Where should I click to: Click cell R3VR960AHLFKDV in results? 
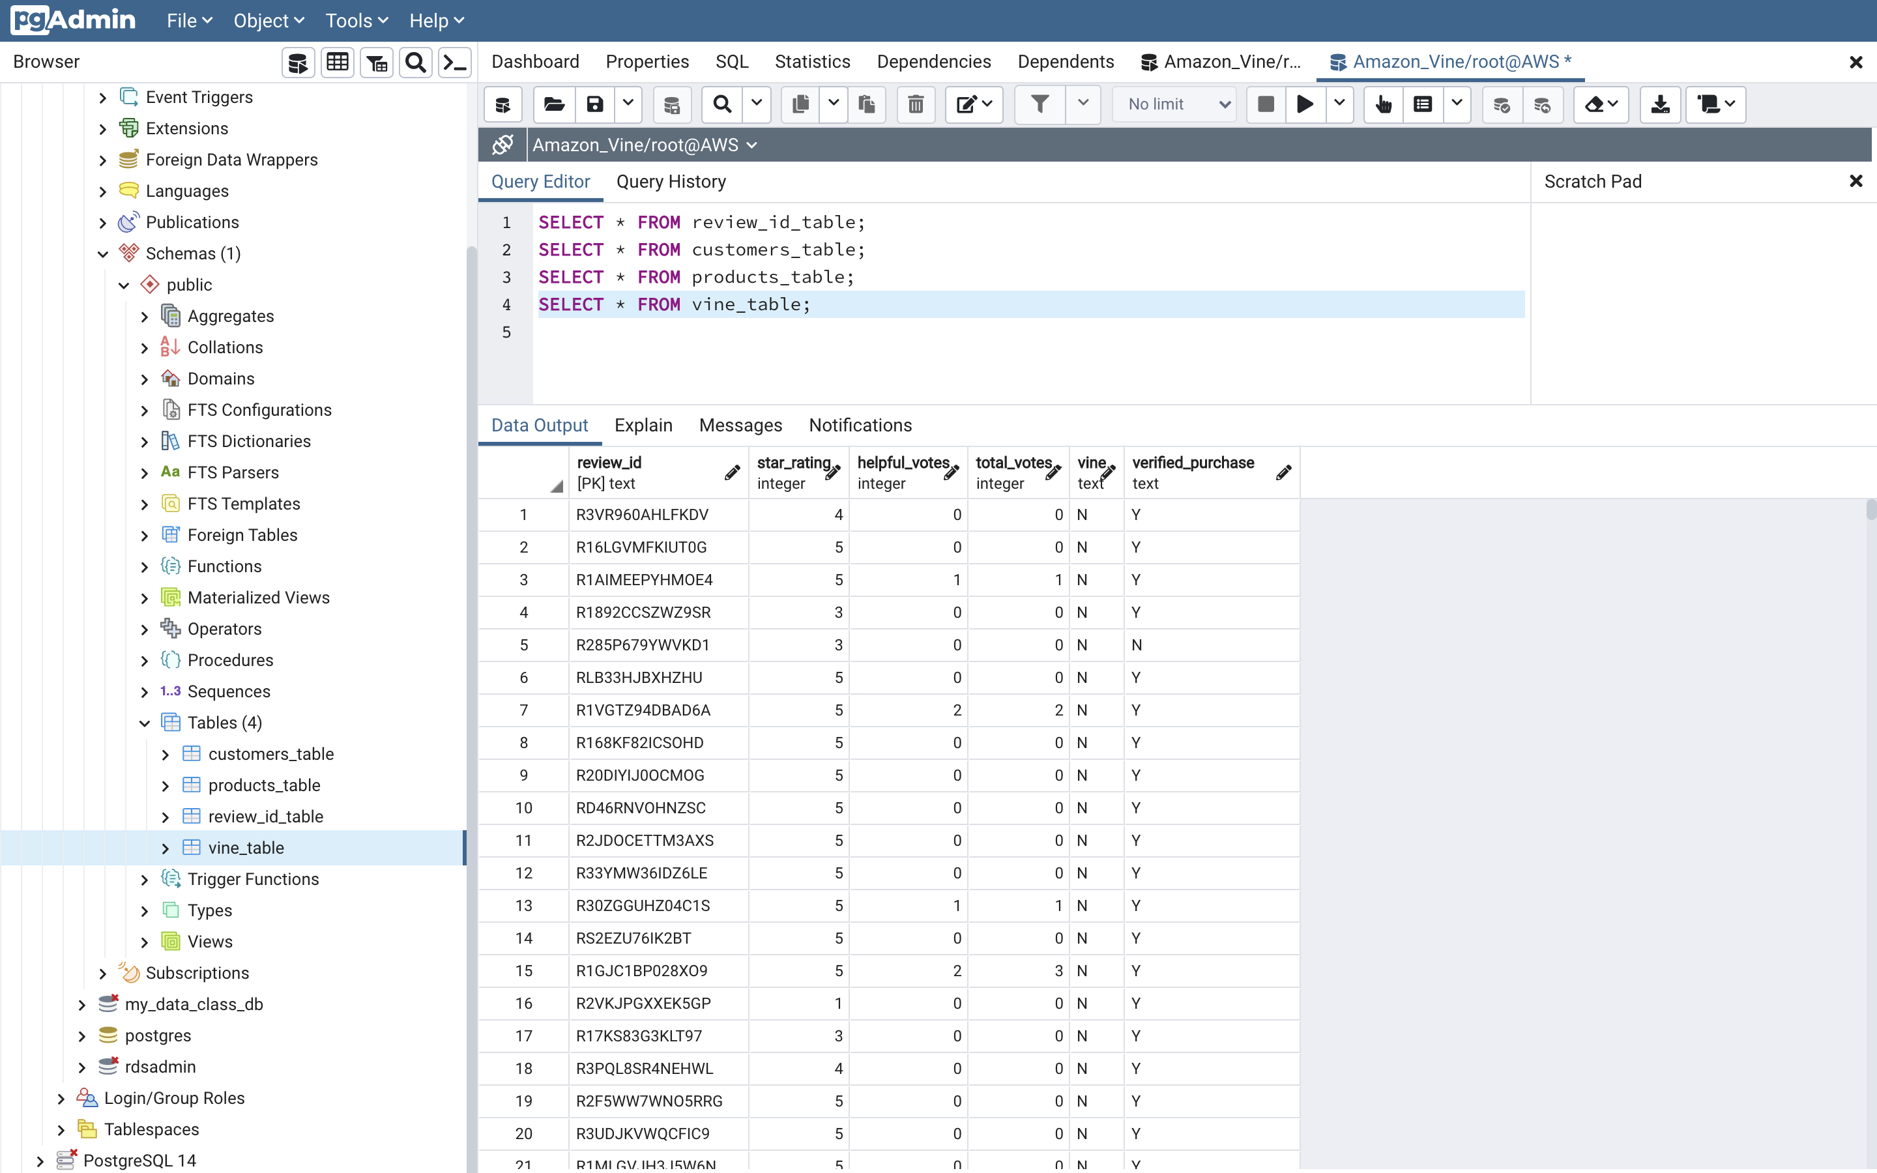(x=658, y=515)
